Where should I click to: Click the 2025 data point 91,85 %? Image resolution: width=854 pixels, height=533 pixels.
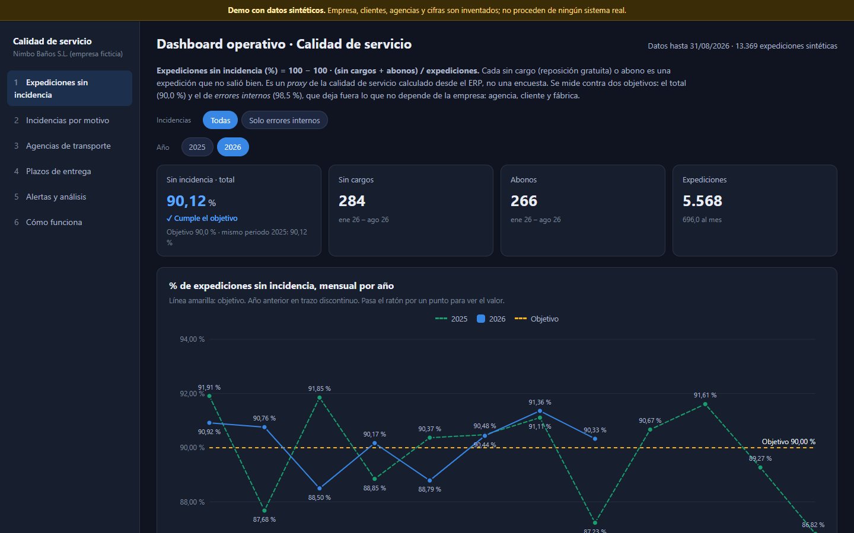click(x=320, y=398)
